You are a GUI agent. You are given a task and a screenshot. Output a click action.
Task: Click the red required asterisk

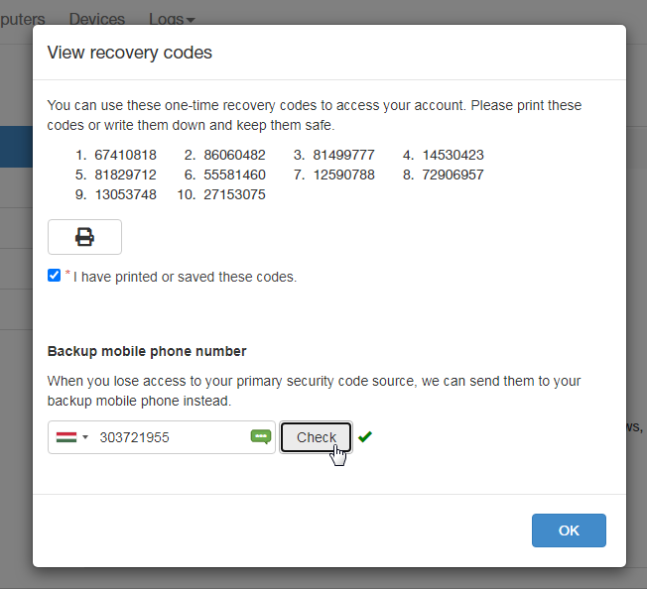(67, 273)
